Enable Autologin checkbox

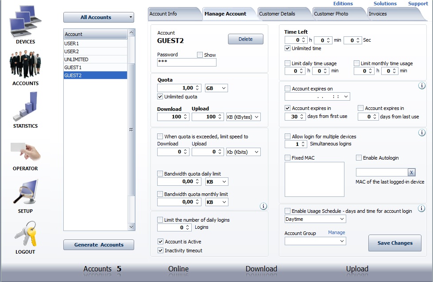coord(359,157)
